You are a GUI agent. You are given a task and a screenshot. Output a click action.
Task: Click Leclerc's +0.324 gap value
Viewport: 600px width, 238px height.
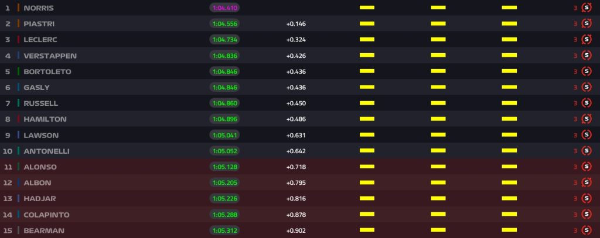(x=296, y=40)
